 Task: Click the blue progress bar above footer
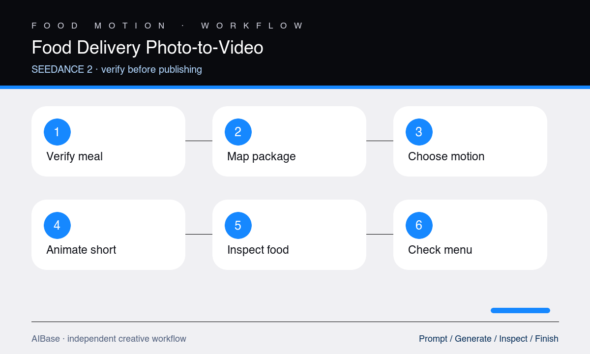tap(520, 310)
